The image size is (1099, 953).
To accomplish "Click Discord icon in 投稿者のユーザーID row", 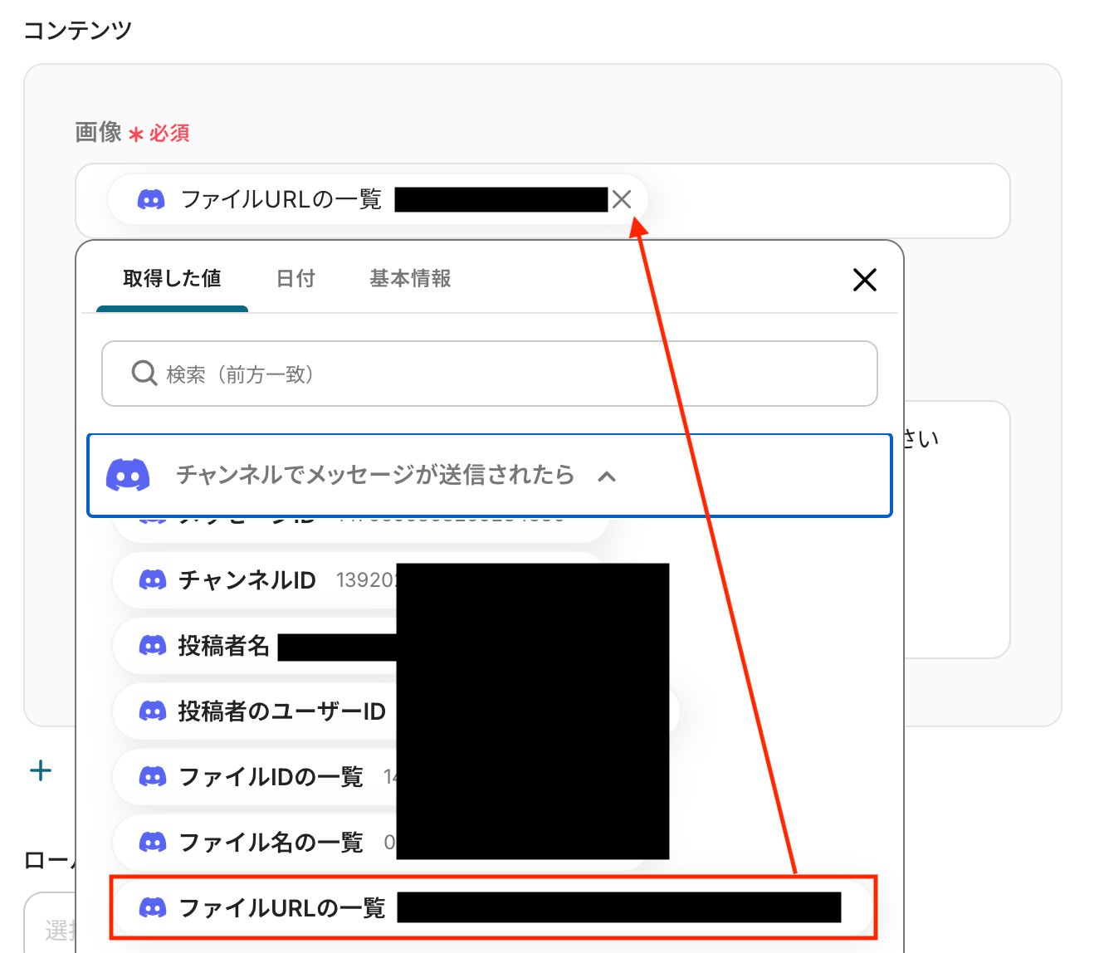I will point(153,711).
